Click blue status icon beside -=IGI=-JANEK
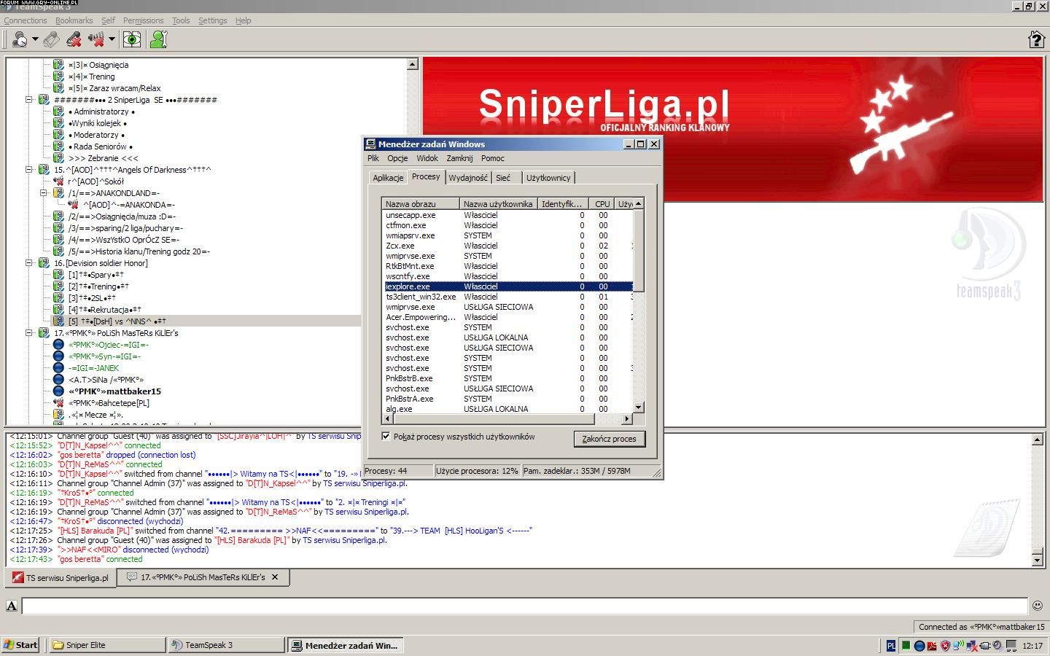The image size is (1050, 656). (58, 368)
